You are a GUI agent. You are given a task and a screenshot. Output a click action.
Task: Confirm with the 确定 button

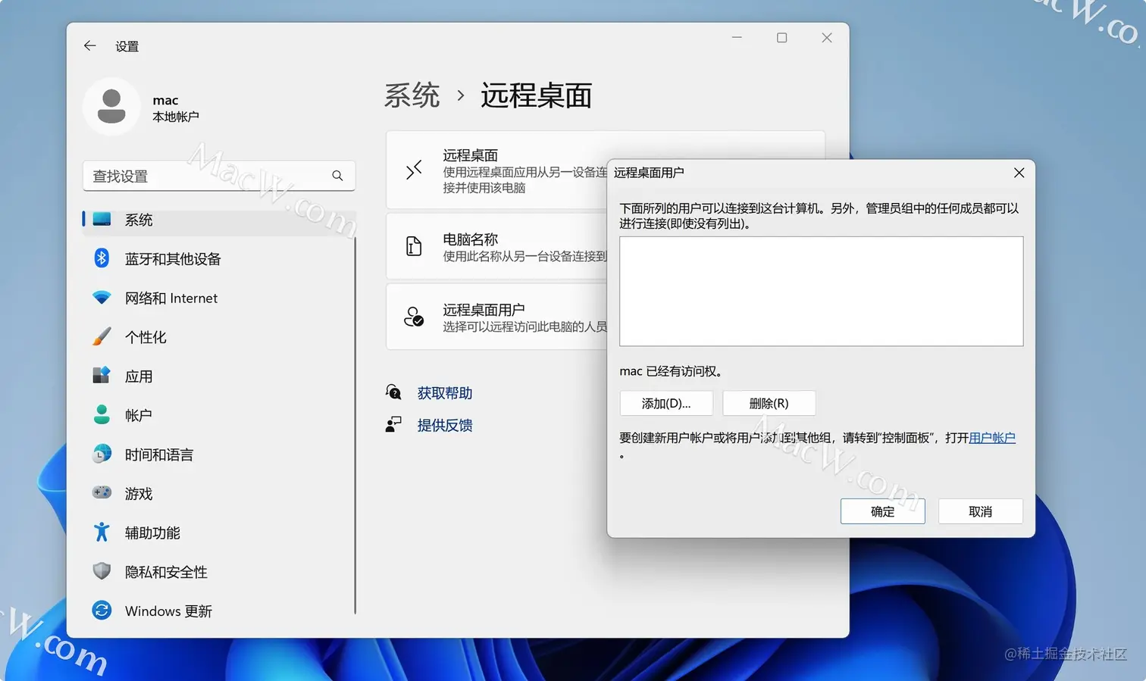[883, 511]
